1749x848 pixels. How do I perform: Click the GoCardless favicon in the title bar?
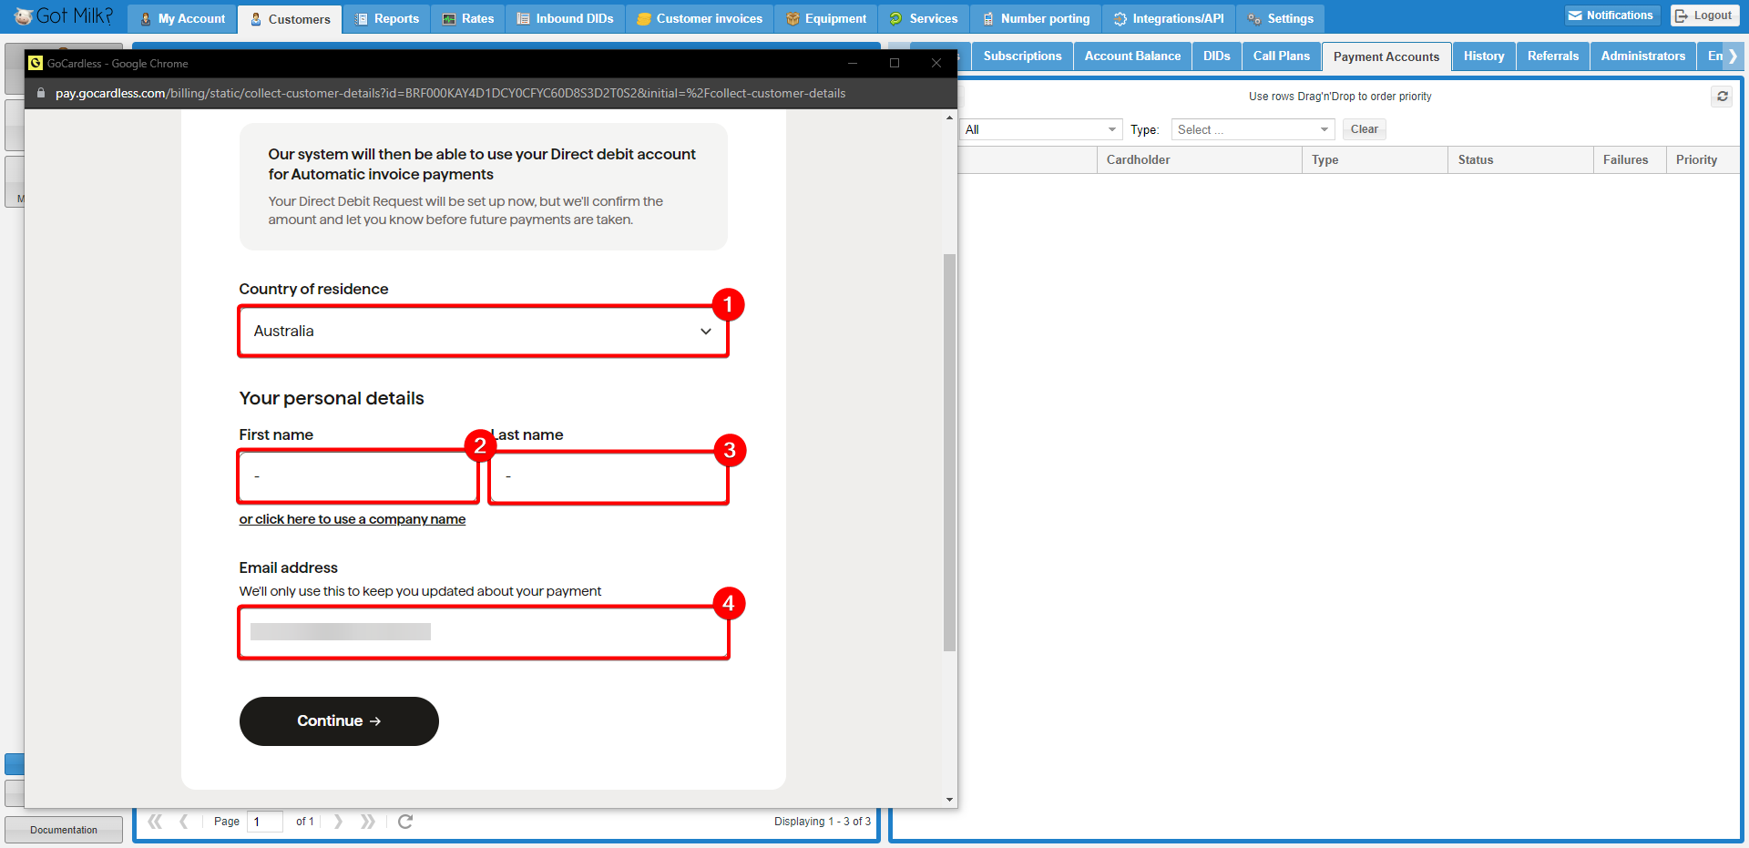36,63
